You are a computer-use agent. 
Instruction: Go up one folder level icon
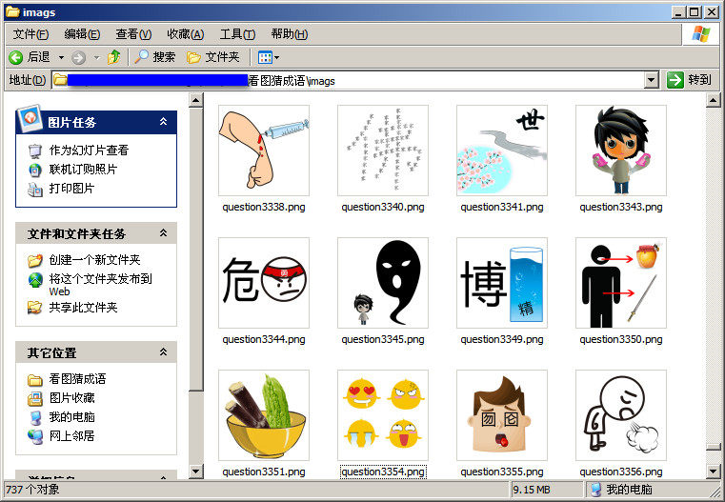[113, 57]
